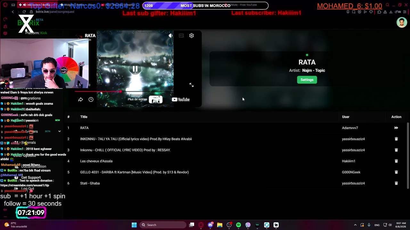The width and height of the screenshot is (410, 230).
Task: Open Get Support in the sidebar
Action: [31, 178]
